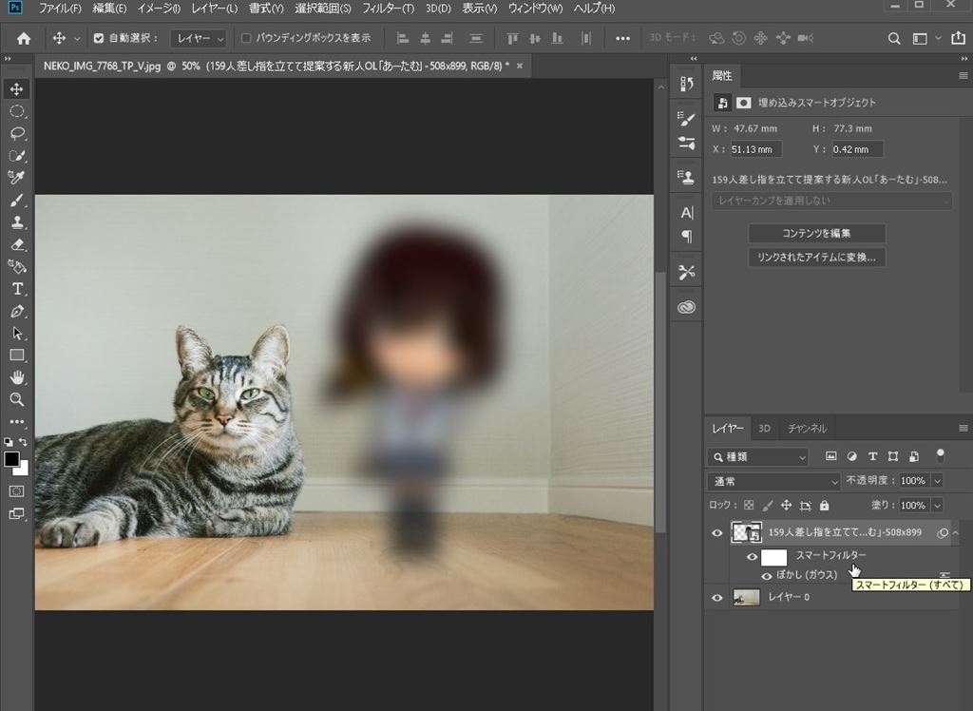Open the auto-select レイヤー dropdown
Image resolution: width=973 pixels, height=711 pixels.
[199, 39]
